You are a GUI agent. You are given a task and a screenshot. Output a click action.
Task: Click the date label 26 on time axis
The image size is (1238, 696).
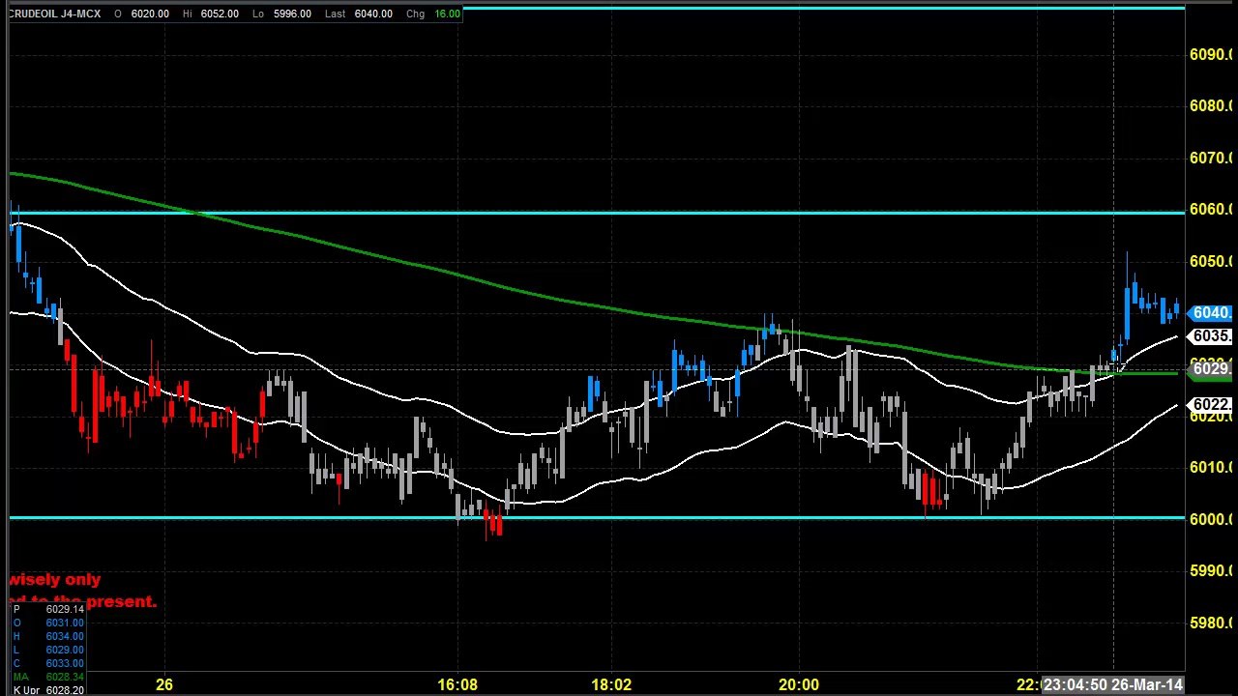(x=164, y=684)
